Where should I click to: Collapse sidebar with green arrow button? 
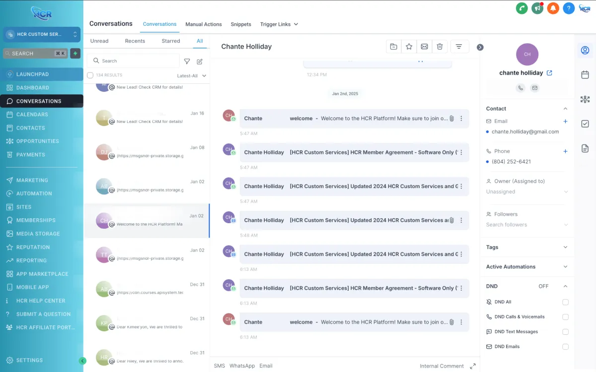click(83, 361)
